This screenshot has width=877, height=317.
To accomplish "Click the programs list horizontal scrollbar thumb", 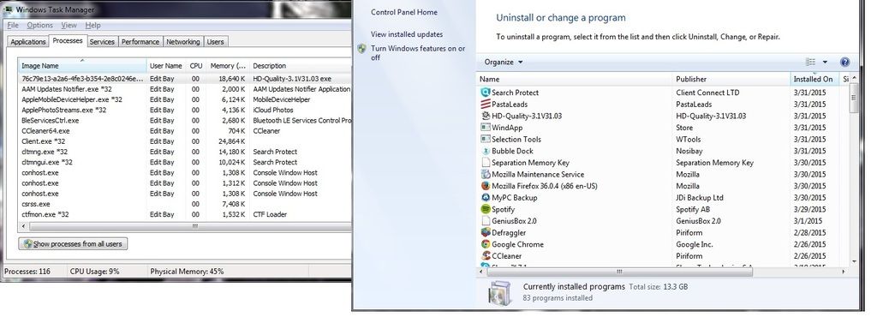I will [620, 272].
